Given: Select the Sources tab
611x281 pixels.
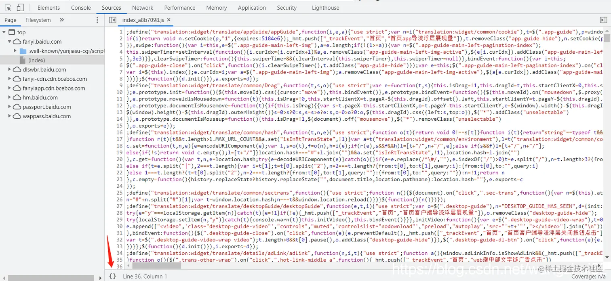Looking at the screenshot, I should point(112,8).
